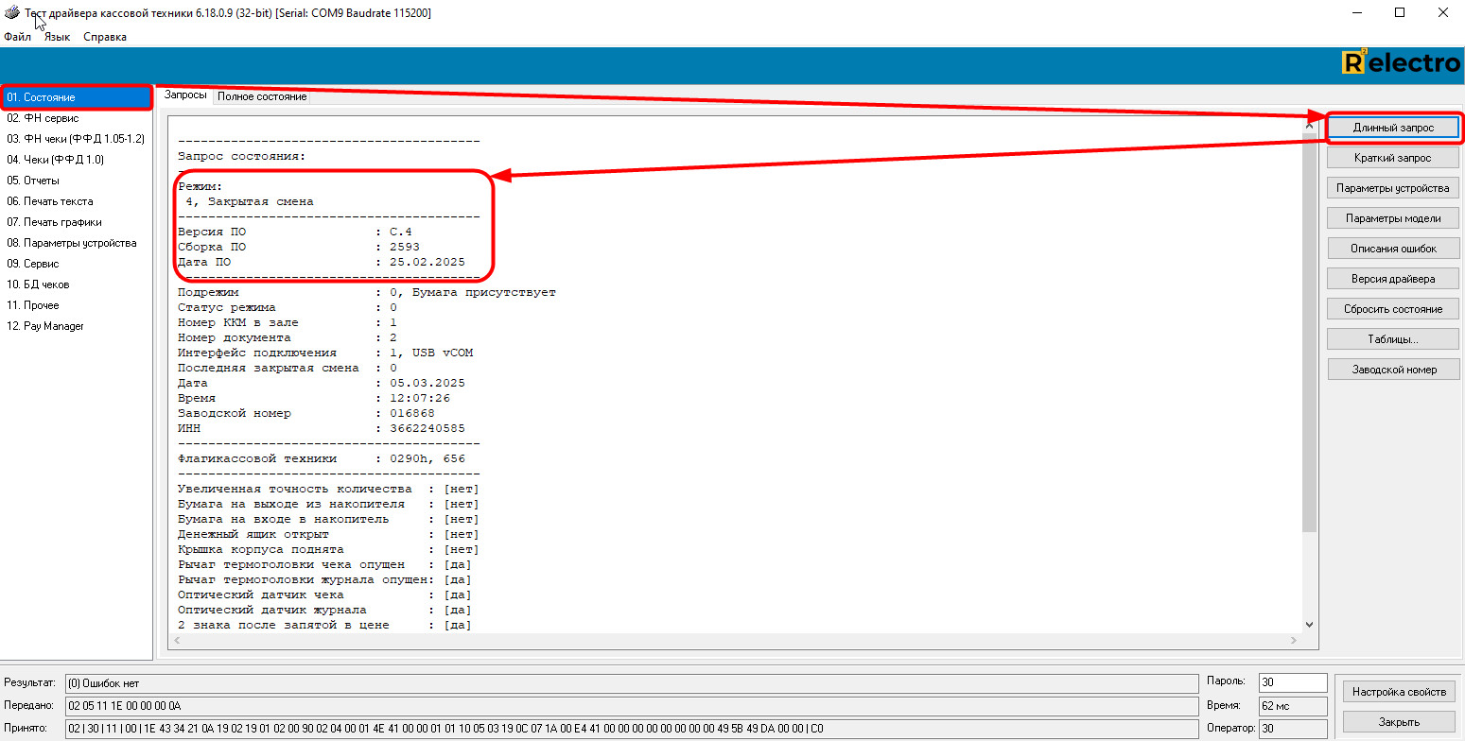Viewport: 1465px width, 741px height.
Task: Click the Таблицы... button
Action: [x=1392, y=339]
